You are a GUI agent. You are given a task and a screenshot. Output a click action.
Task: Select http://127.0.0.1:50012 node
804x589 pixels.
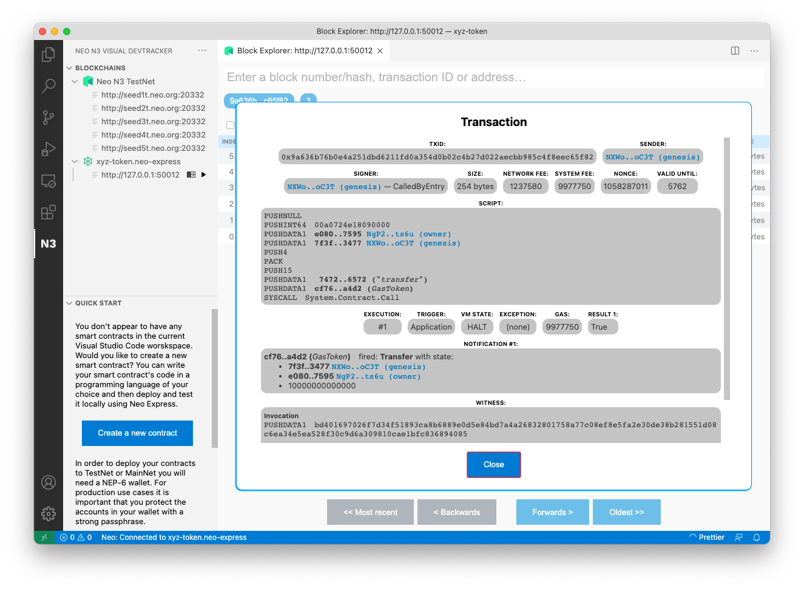[140, 175]
